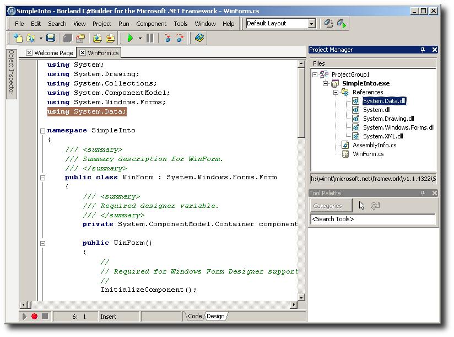Click the Save floppy disk icon
This screenshot has width=454, height=337.
(51, 38)
